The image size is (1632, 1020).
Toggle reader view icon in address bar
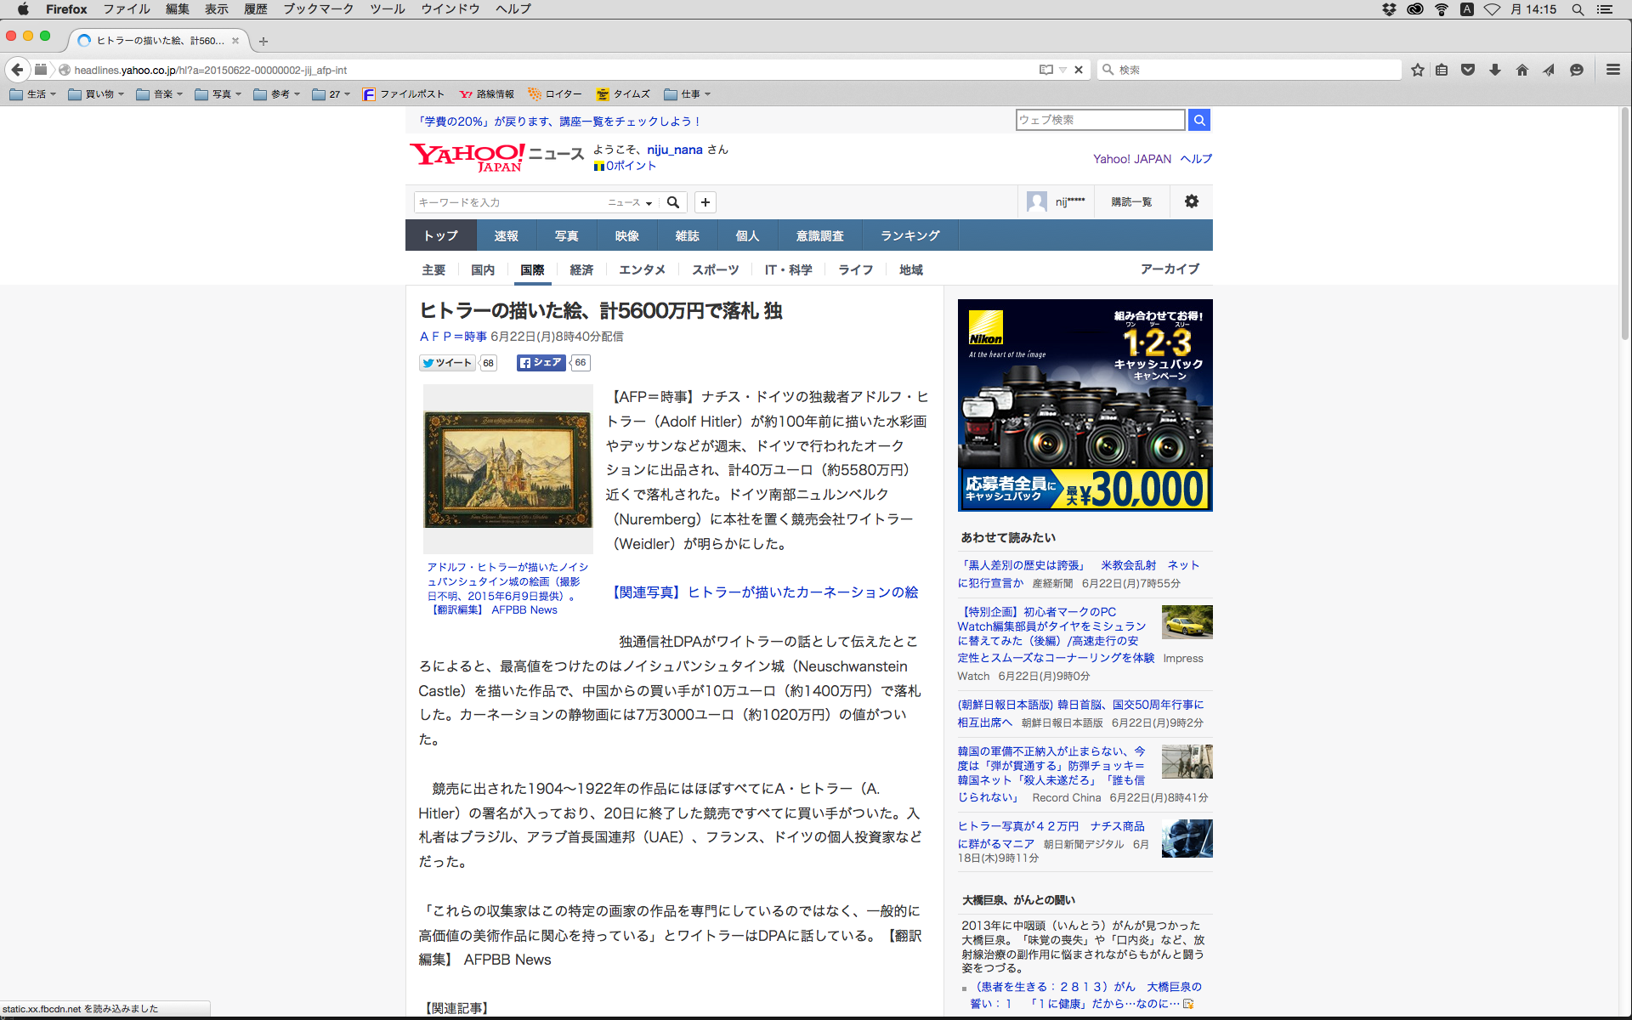point(1045,70)
